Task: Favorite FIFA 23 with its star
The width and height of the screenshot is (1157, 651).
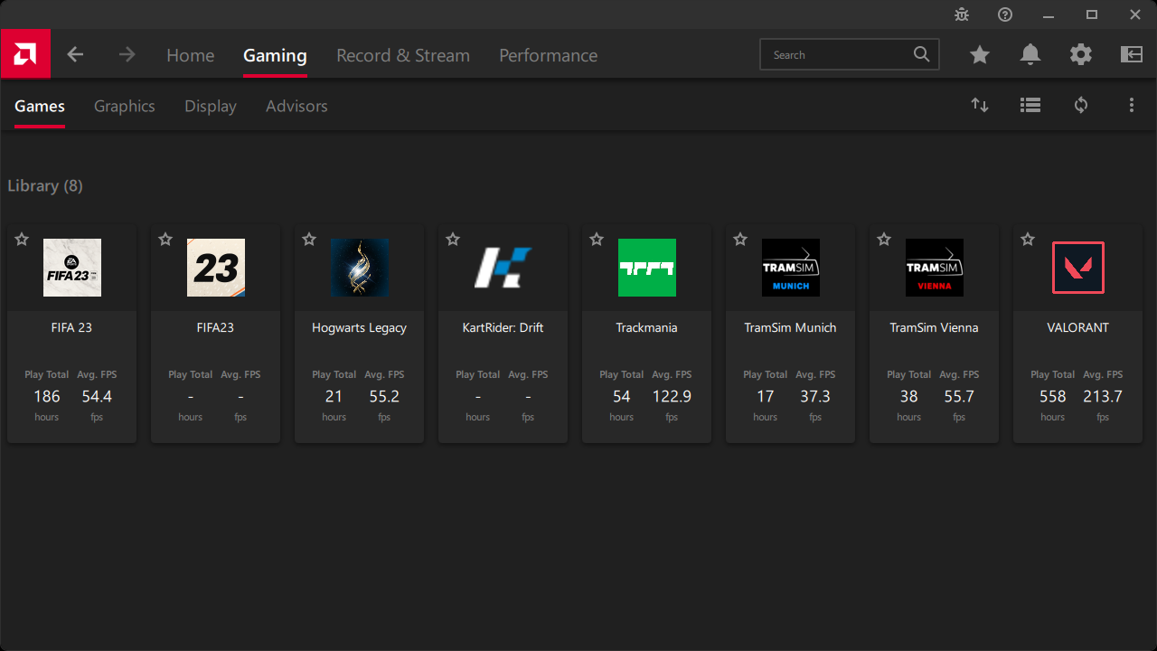Action: click(22, 239)
